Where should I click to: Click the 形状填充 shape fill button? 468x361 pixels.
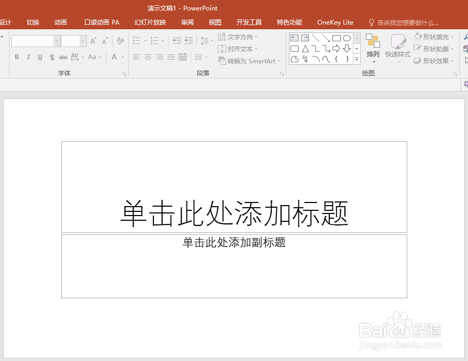pyautogui.click(x=433, y=37)
